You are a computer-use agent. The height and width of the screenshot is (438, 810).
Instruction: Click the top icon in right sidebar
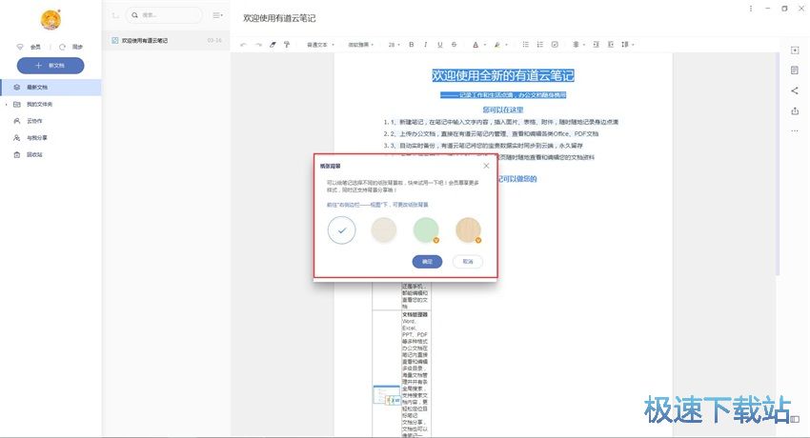(795, 50)
